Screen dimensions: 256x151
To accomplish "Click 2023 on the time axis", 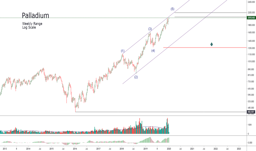I will 239,149.
